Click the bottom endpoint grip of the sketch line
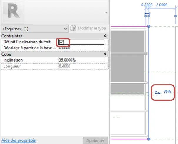 coord(149,139)
